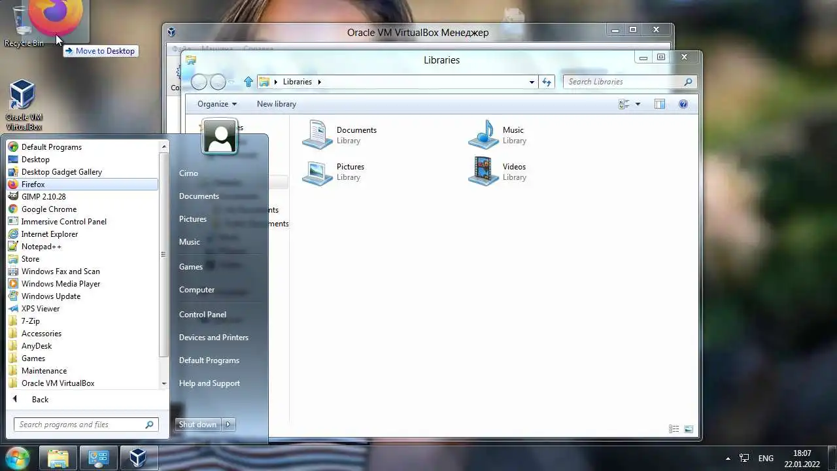The image size is (837, 471).
Task: Focus the Search programs and files box
Action: tap(86, 425)
